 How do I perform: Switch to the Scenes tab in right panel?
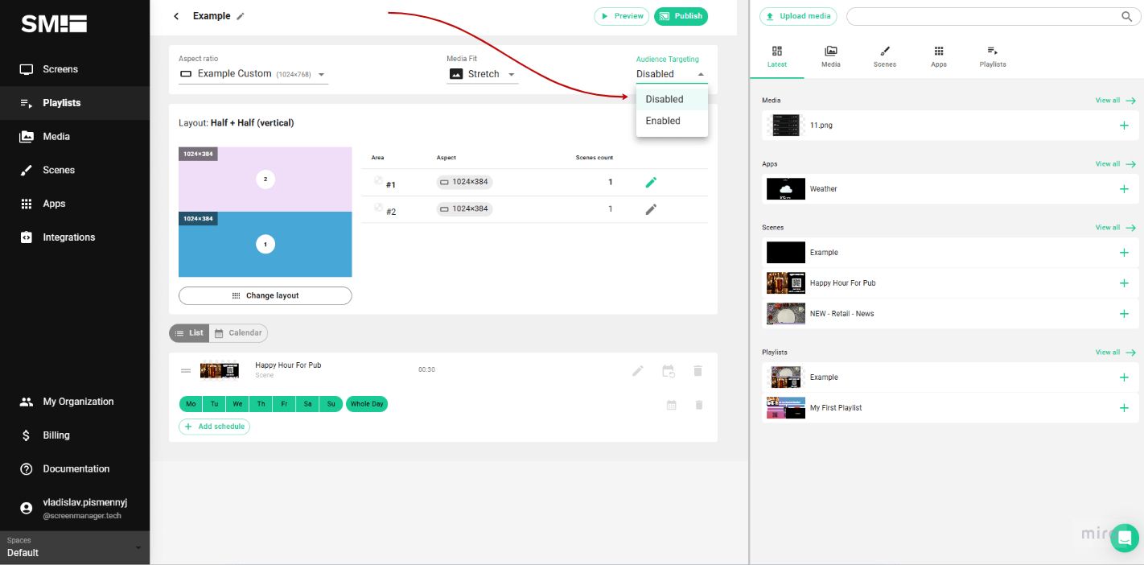point(884,56)
